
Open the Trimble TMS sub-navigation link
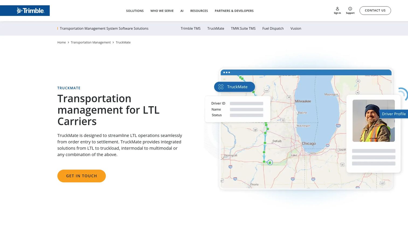tap(191, 29)
